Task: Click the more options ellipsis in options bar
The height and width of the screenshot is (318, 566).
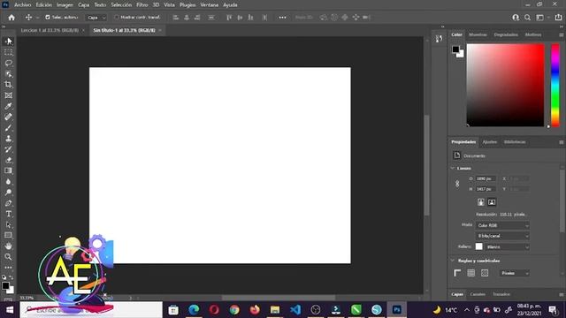Action: coord(282,18)
